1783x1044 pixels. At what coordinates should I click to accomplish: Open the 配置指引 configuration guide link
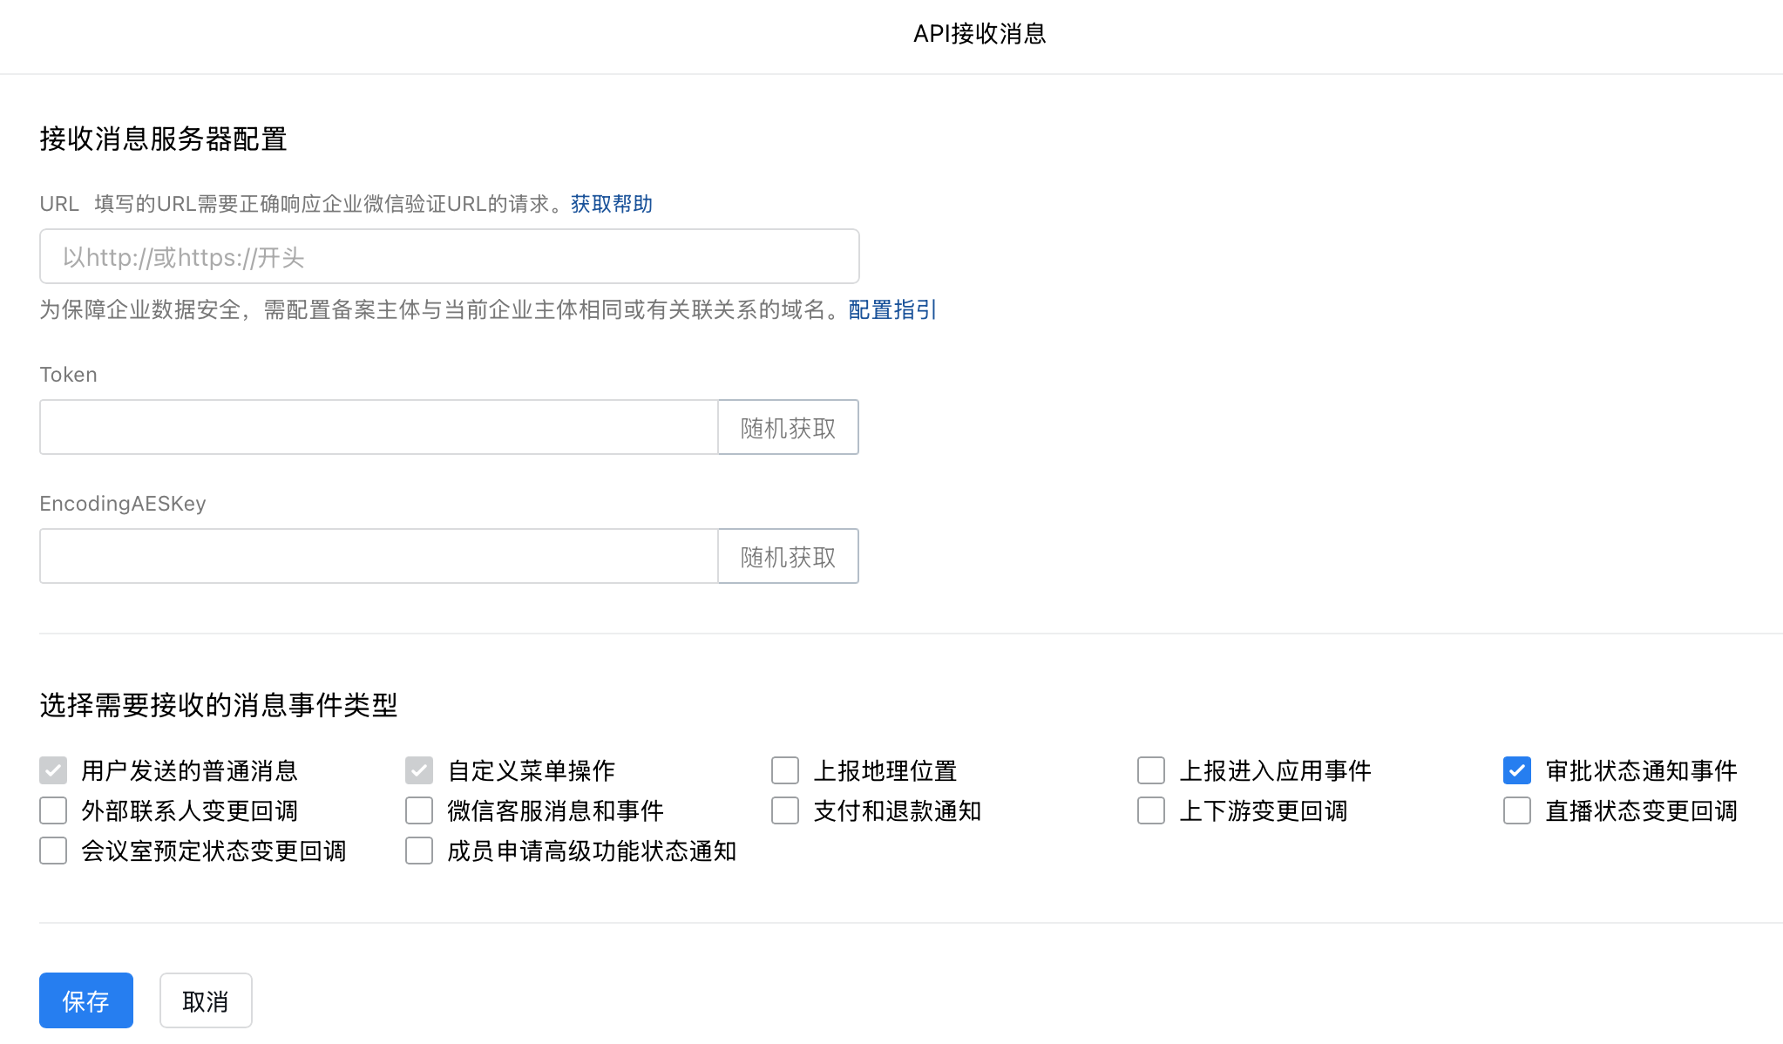point(891,309)
